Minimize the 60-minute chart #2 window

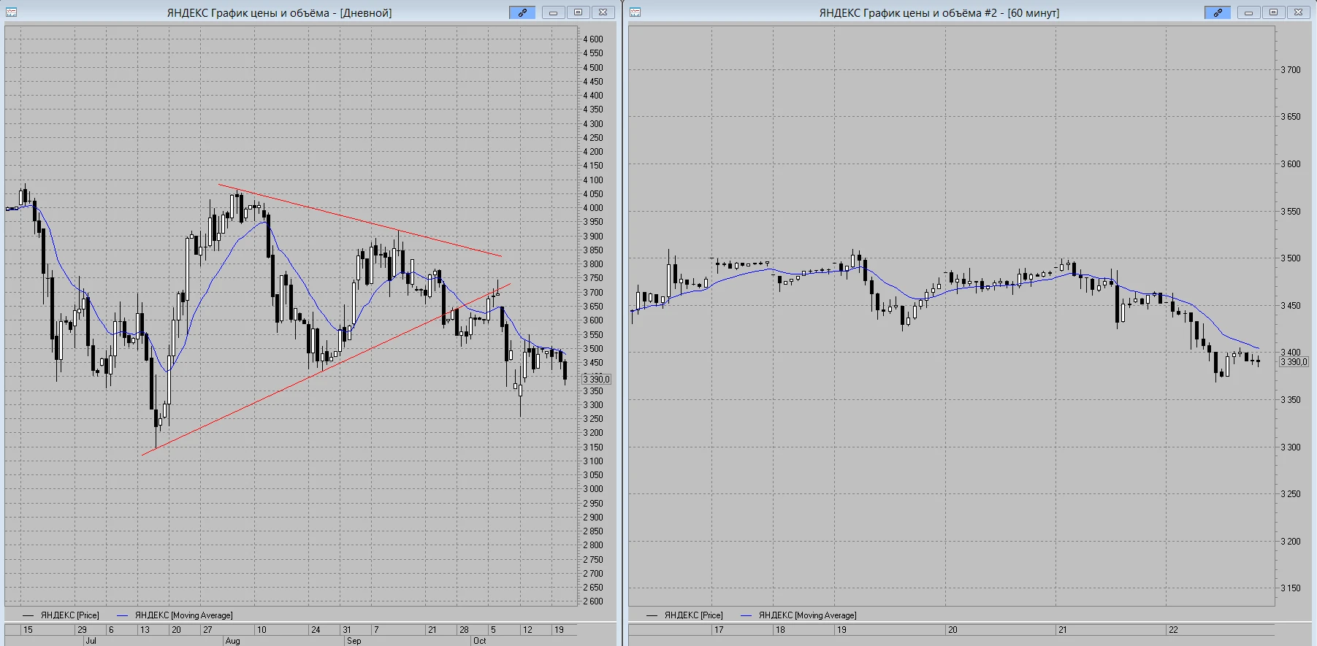[x=1248, y=12]
